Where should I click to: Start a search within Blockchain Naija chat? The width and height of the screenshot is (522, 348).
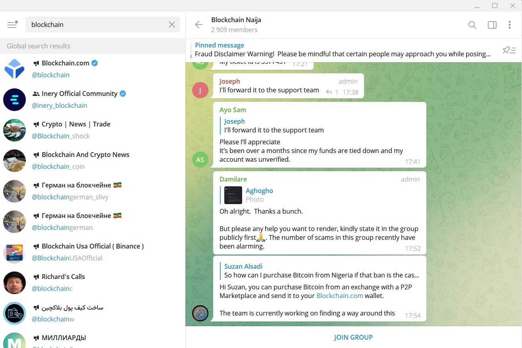pyautogui.click(x=472, y=24)
